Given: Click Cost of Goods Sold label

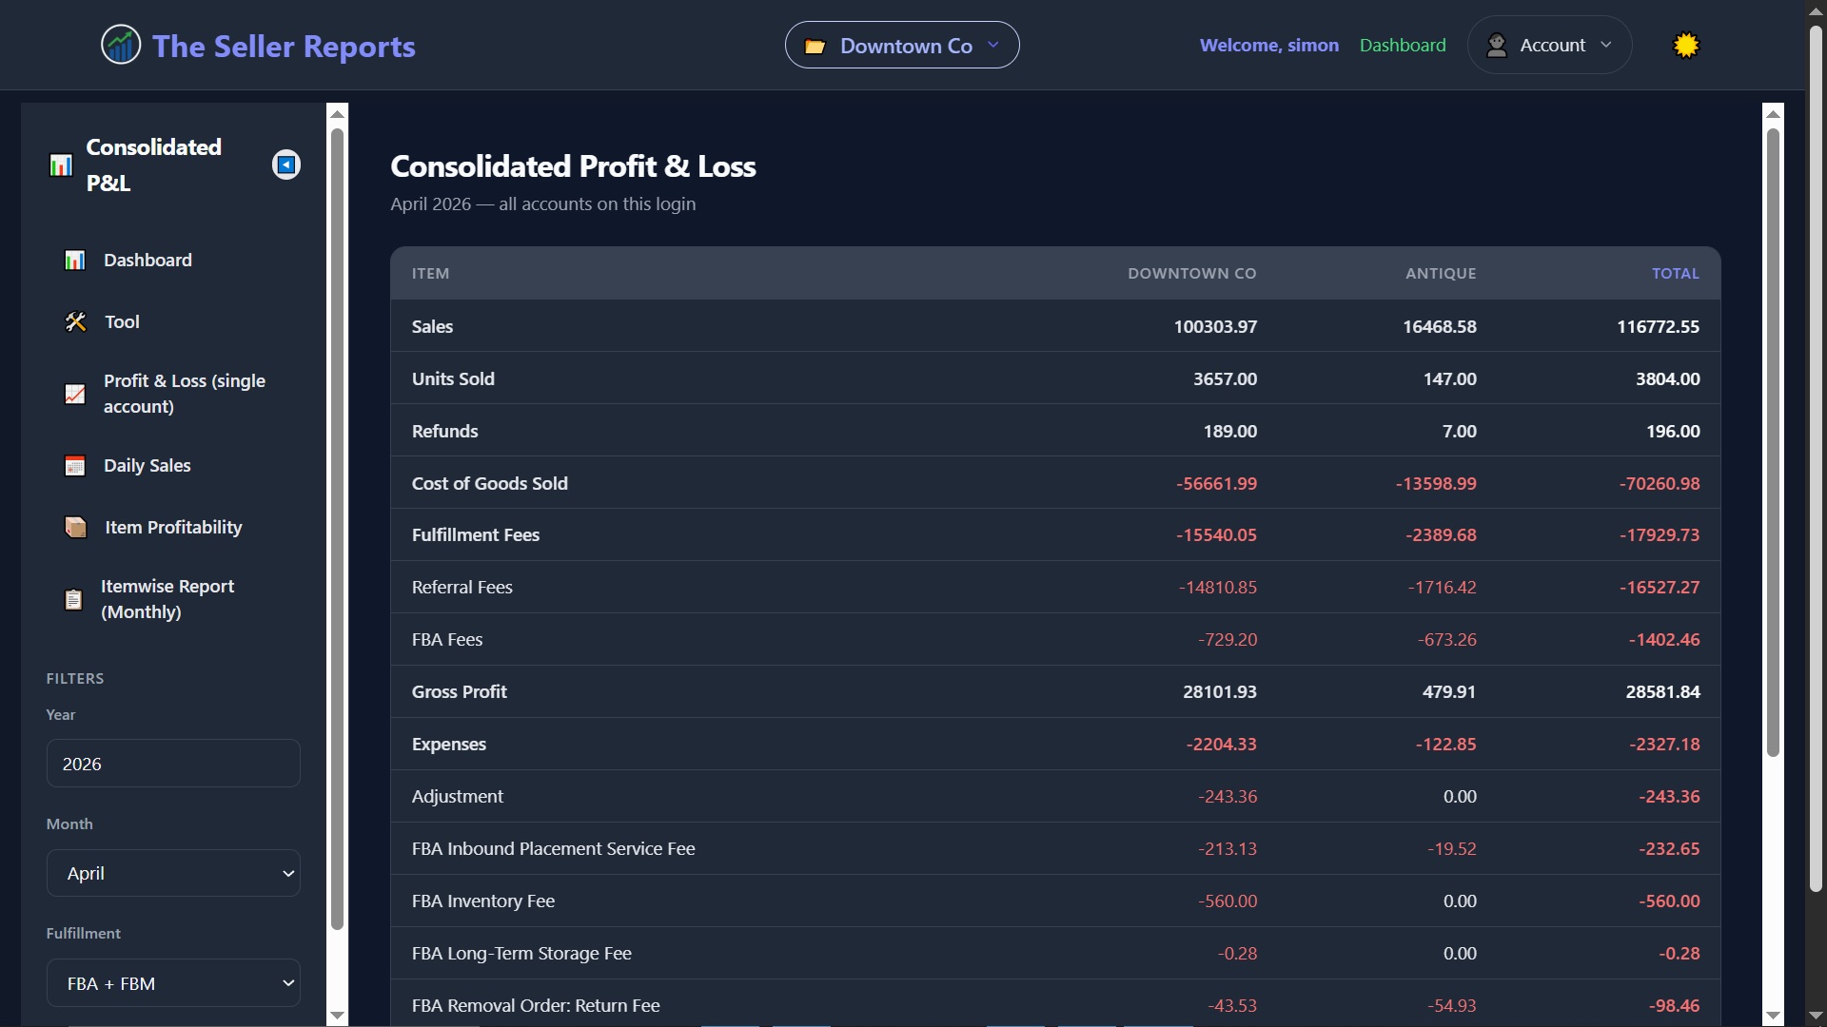Looking at the screenshot, I should click(489, 483).
